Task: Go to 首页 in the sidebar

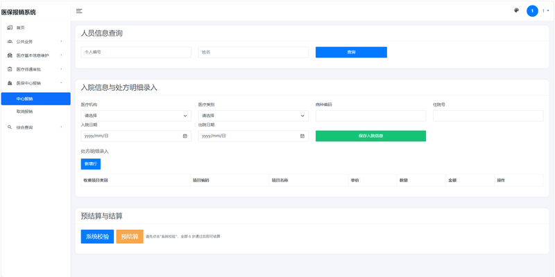Action: (x=36, y=28)
